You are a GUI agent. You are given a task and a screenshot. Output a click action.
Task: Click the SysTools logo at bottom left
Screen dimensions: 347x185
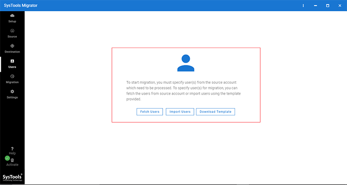tap(12, 176)
